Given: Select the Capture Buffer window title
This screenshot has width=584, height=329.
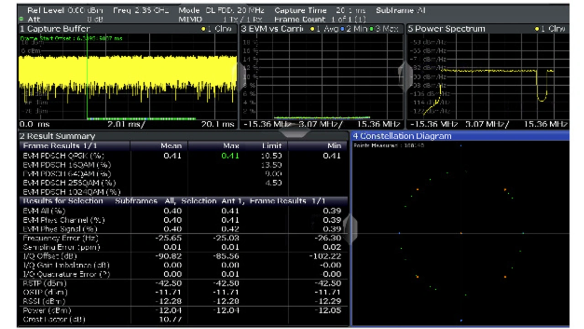Looking at the screenshot, I should [54, 29].
